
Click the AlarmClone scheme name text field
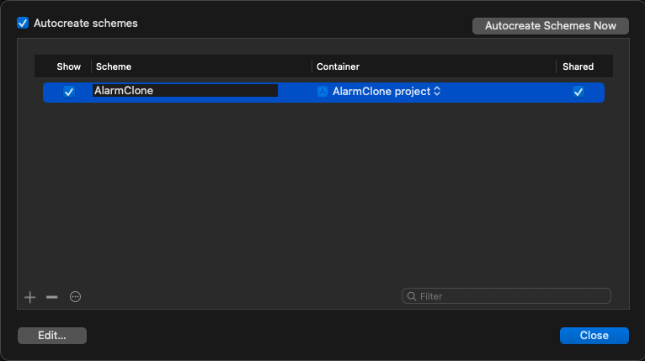click(x=185, y=90)
